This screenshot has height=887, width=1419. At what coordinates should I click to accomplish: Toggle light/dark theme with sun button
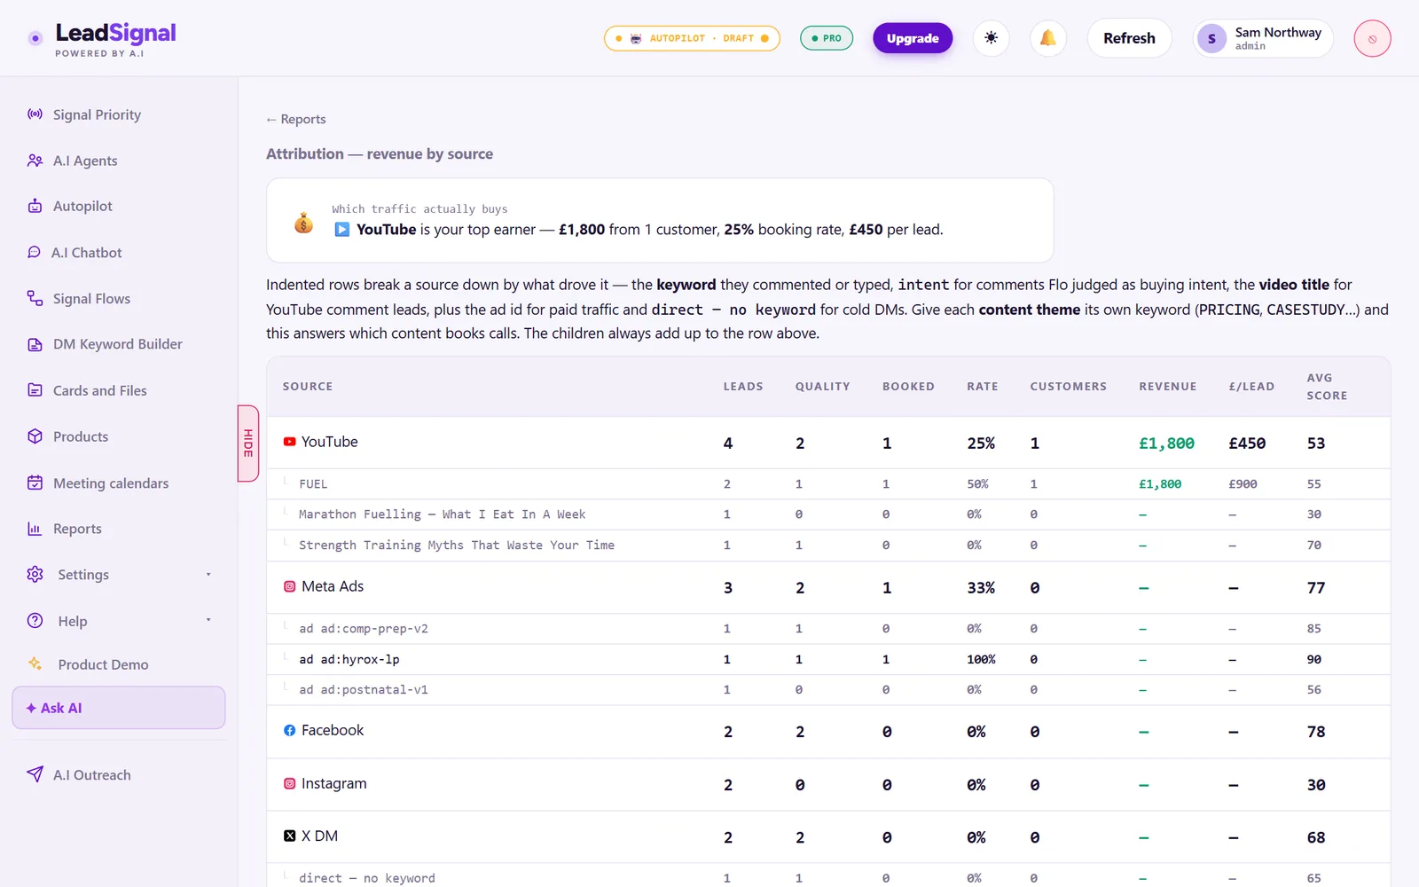click(x=992, y=38)
